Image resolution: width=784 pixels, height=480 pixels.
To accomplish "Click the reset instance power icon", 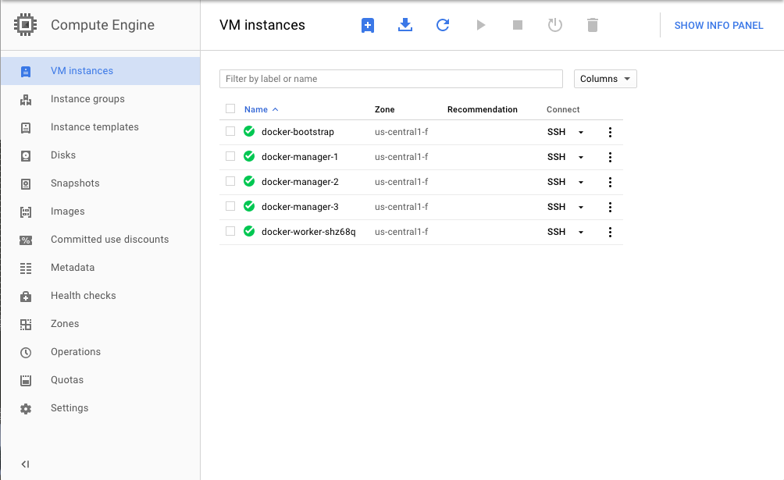I will 555,24.
